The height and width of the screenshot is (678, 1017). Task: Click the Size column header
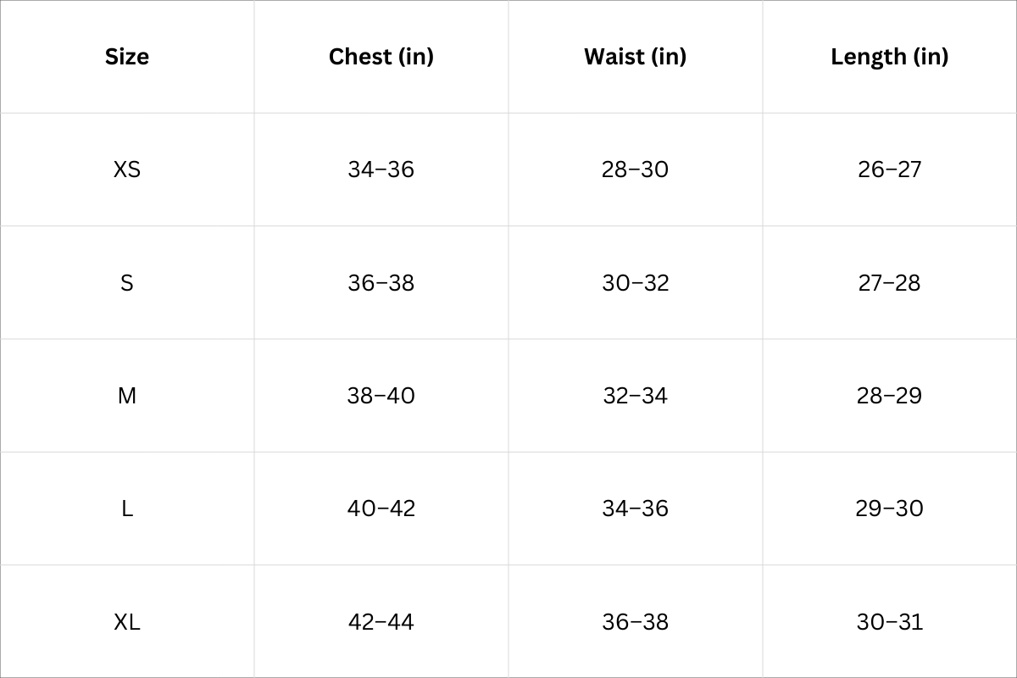coord(127,57)
